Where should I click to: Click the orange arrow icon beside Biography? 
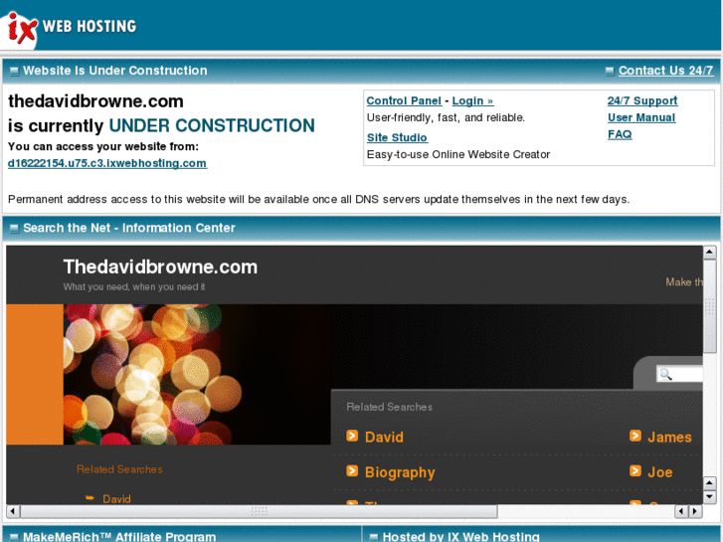pos(352,470)
